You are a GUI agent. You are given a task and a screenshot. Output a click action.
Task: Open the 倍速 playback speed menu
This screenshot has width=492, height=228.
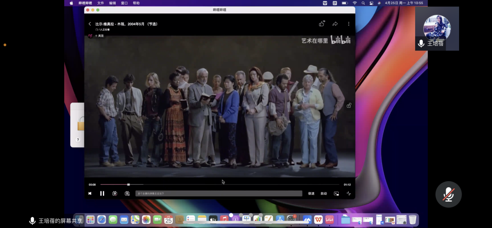click(311, 193)
